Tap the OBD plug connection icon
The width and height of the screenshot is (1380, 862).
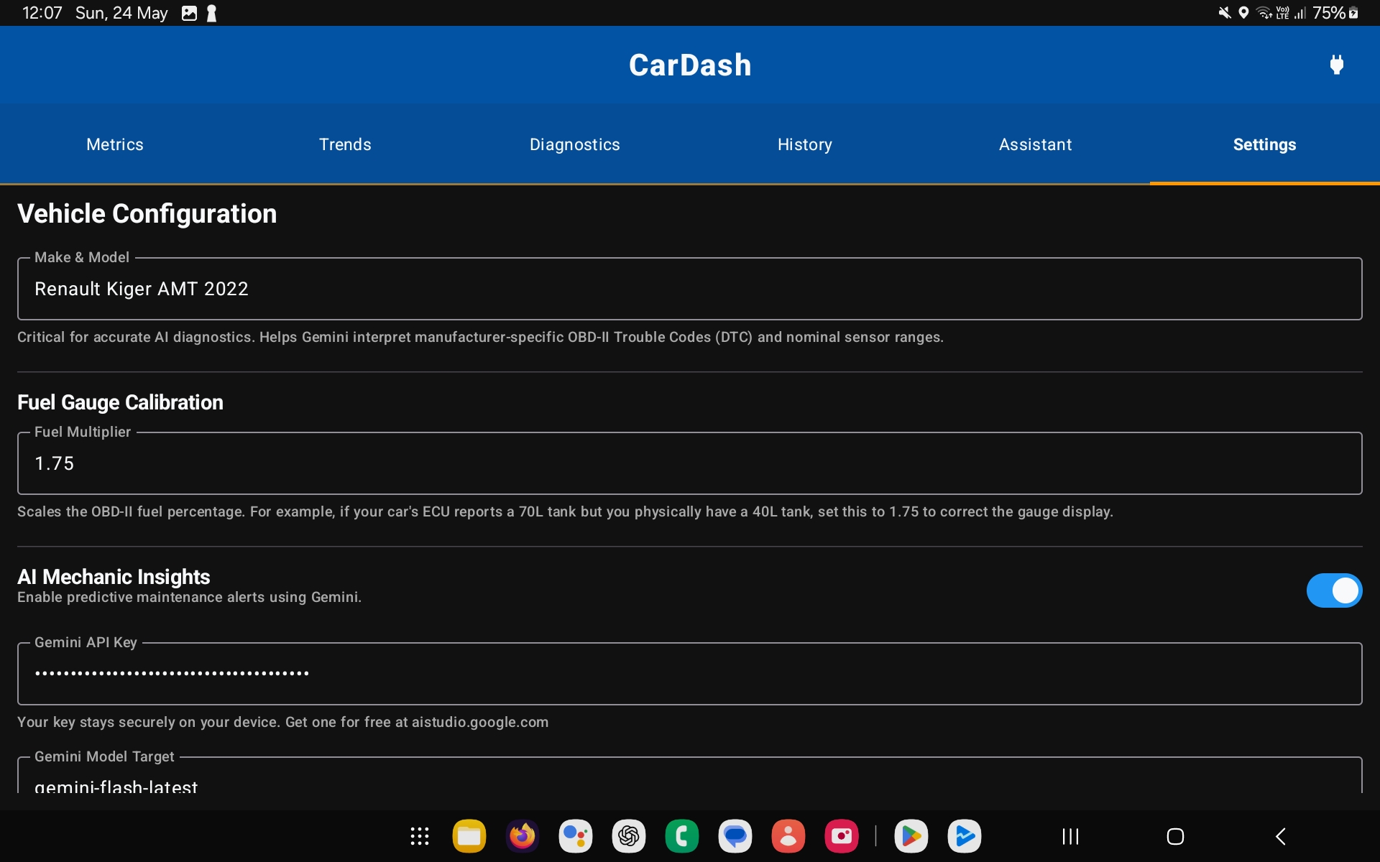point(1336,65)
